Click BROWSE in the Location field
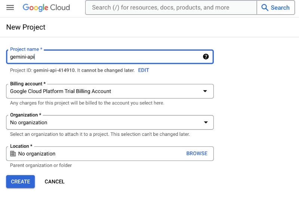Viewport: 299px width, 197px height. point(197,153)
